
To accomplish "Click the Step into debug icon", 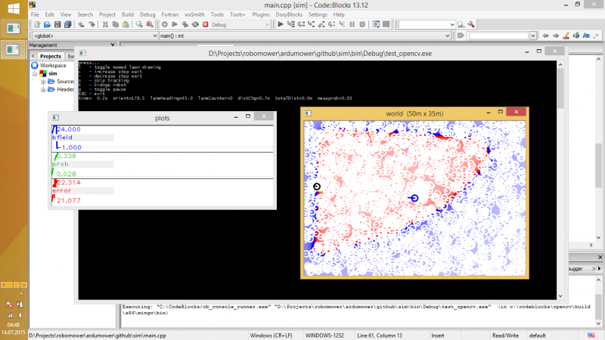I will pyautogui.click(x=311, y=24).
